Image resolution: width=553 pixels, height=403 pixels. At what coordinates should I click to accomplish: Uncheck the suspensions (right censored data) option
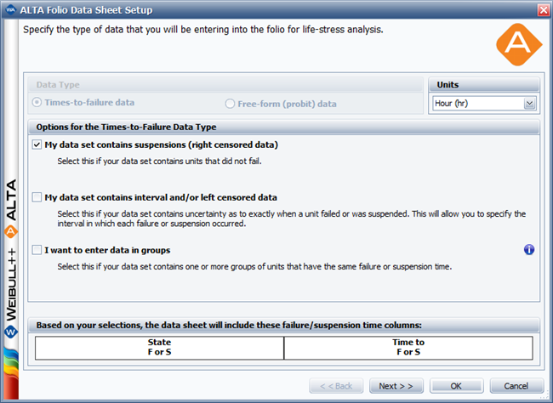tap(37, 145)
